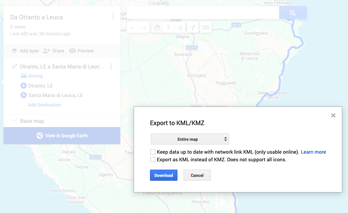
Task: Click the Torre San Giovanni map label
Action: click(x=76, y=200)
